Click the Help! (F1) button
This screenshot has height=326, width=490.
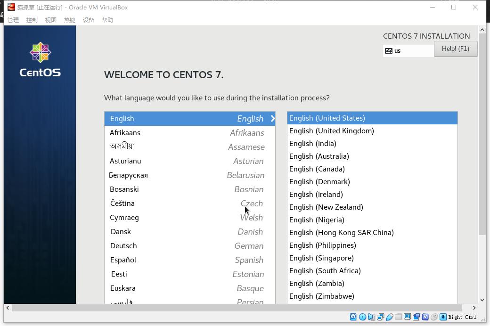tap(456, 49)
